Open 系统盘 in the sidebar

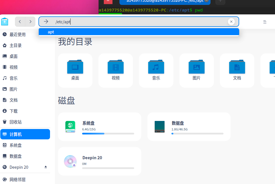click(x=25, y=145)
